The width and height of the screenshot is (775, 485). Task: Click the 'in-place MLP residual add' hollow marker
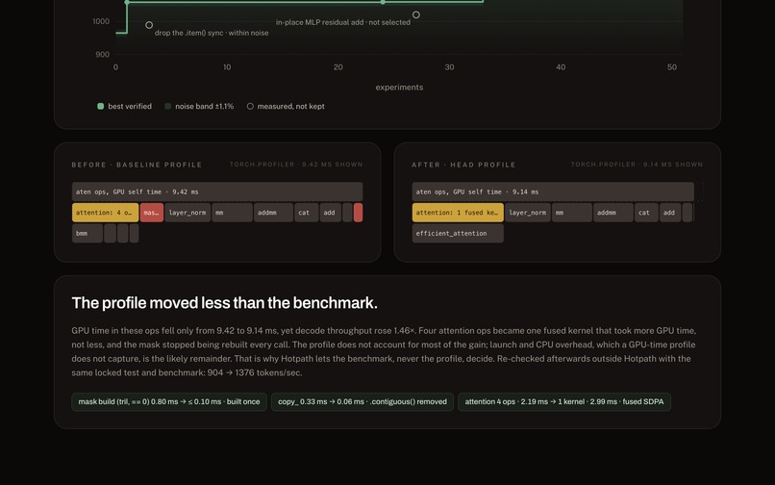click(416, 14)
